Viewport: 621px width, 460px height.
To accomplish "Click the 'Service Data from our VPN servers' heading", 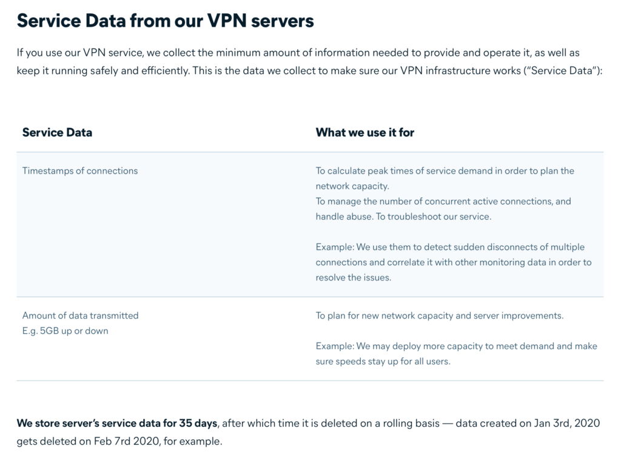I will [165, 21].
